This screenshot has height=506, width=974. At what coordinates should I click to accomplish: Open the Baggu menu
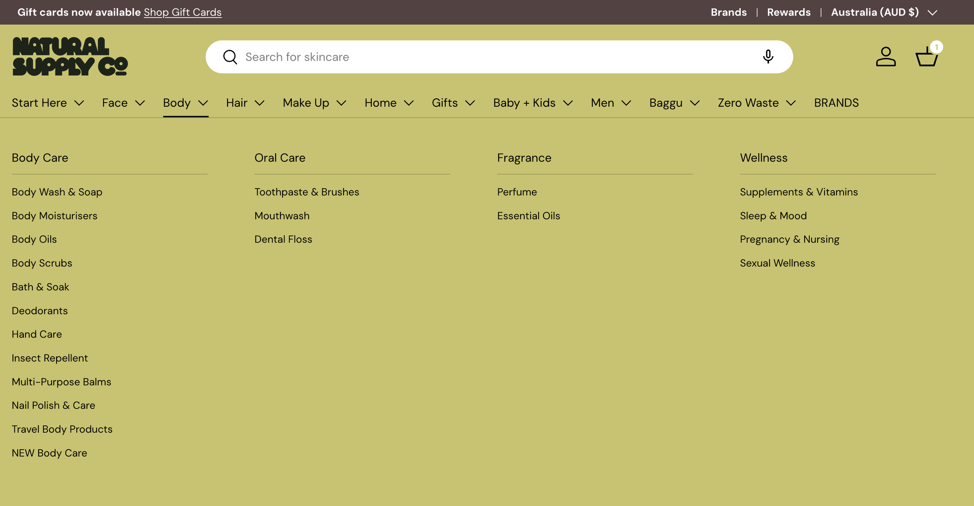674,103
